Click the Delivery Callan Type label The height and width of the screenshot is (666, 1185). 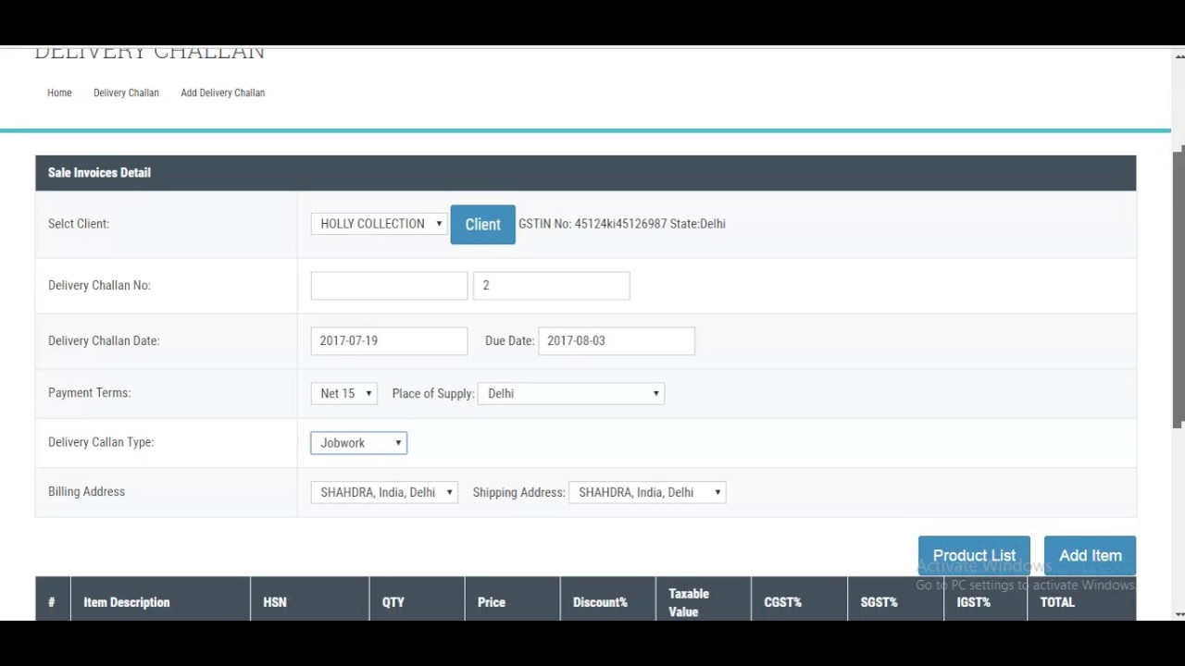(101, 442)
